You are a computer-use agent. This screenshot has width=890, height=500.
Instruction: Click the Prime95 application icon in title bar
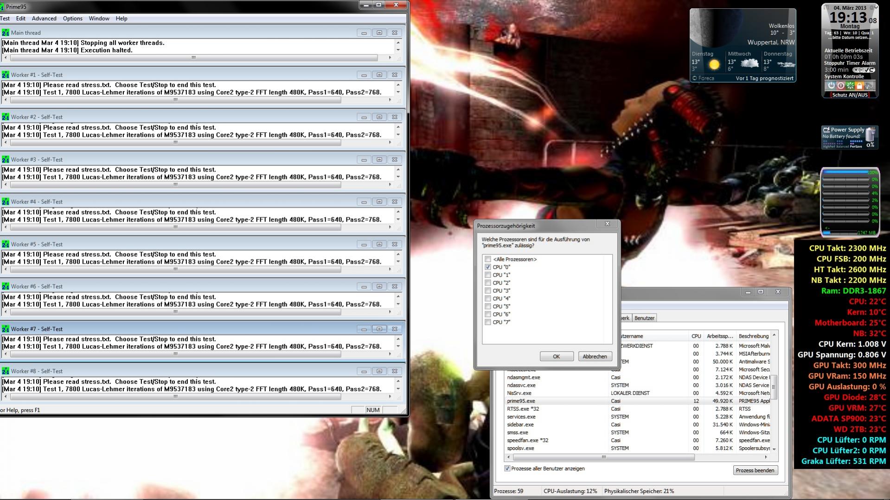[2, 6]
